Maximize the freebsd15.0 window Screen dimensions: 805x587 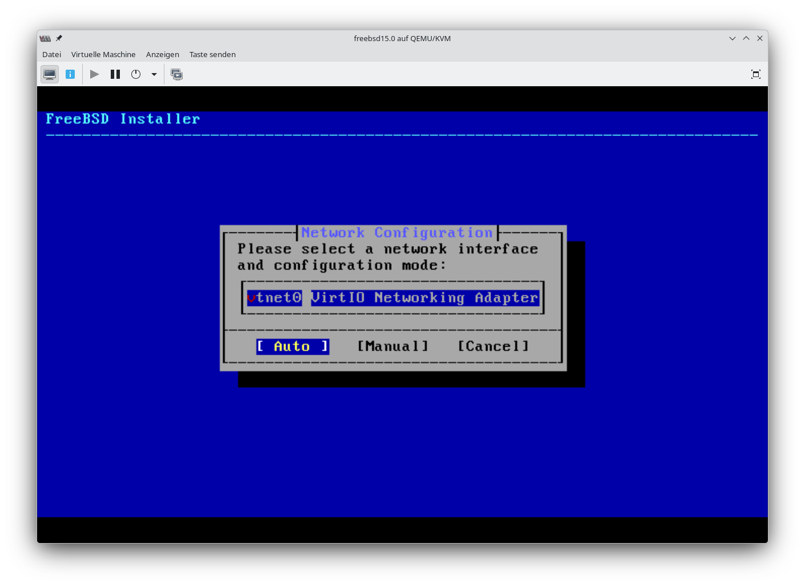(x=746, y=38)
